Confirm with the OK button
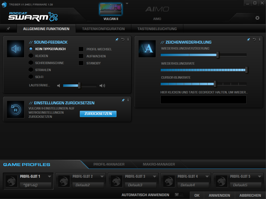Screen dimensions: 266x199 (197, 195)
